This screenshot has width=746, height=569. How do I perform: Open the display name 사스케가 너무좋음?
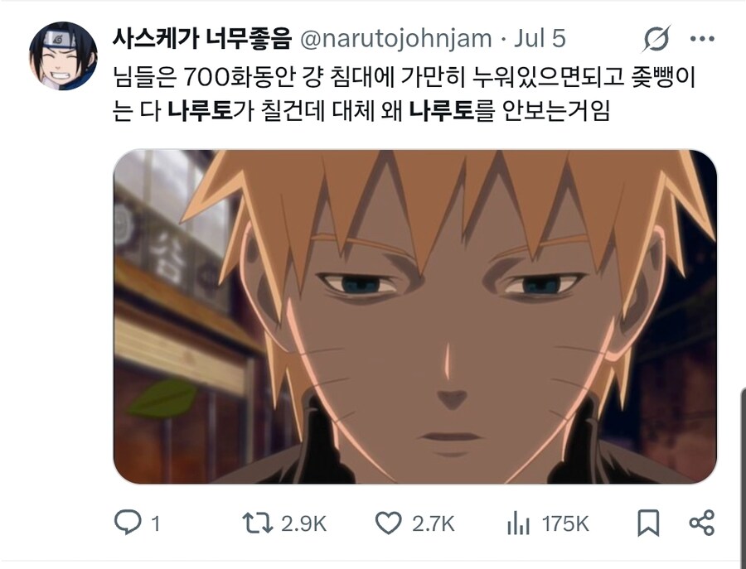click(x=201, y=38)
